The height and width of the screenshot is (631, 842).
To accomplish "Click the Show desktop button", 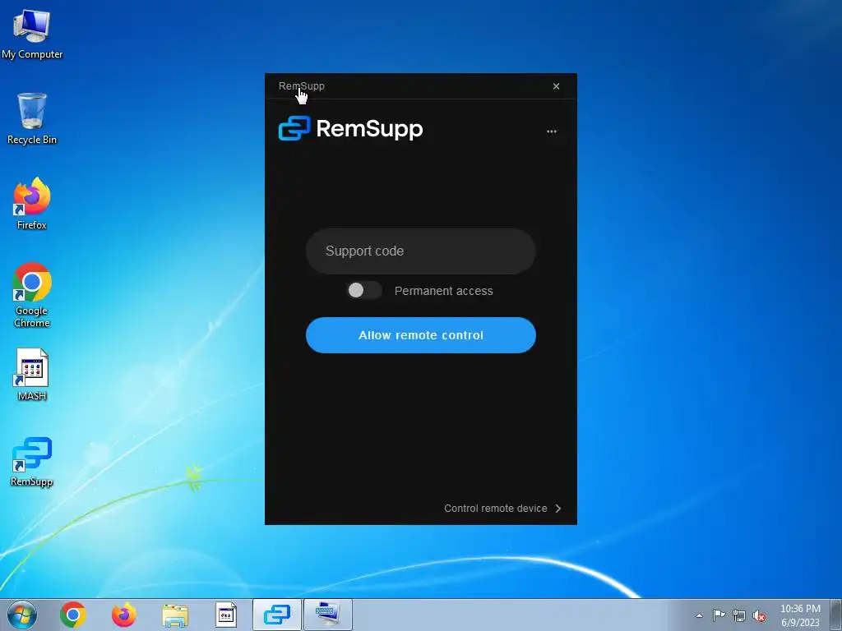I will (x=836, y=615).
